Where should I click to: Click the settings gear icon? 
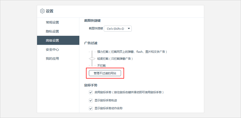[42, 11]
